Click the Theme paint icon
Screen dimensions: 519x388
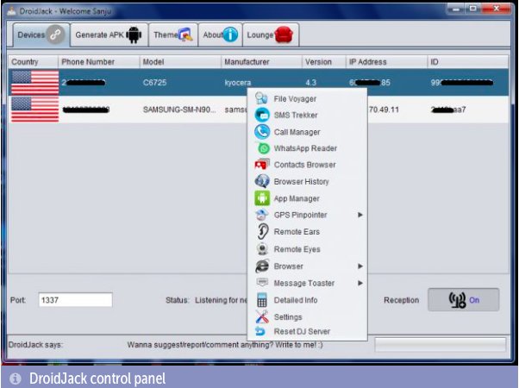point(185,34)
